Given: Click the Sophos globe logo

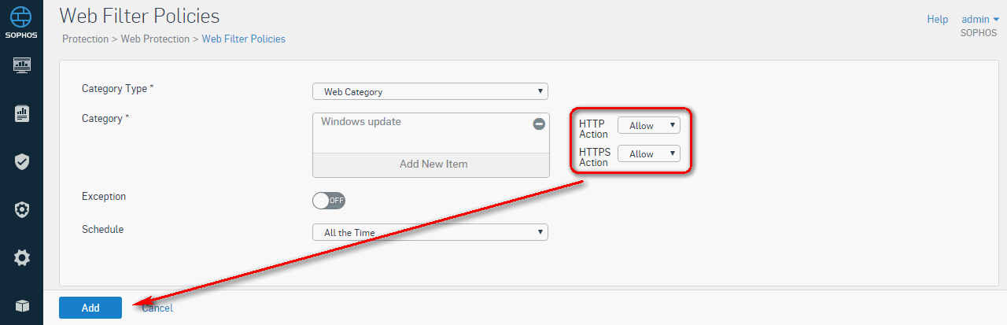Looking at the screenshot, I should coord(21,17).
